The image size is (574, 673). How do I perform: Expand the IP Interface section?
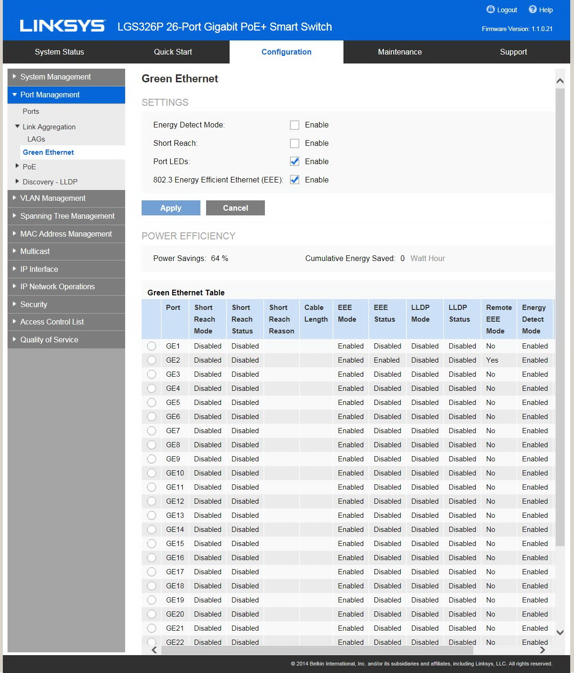click(x=66, y=269)
